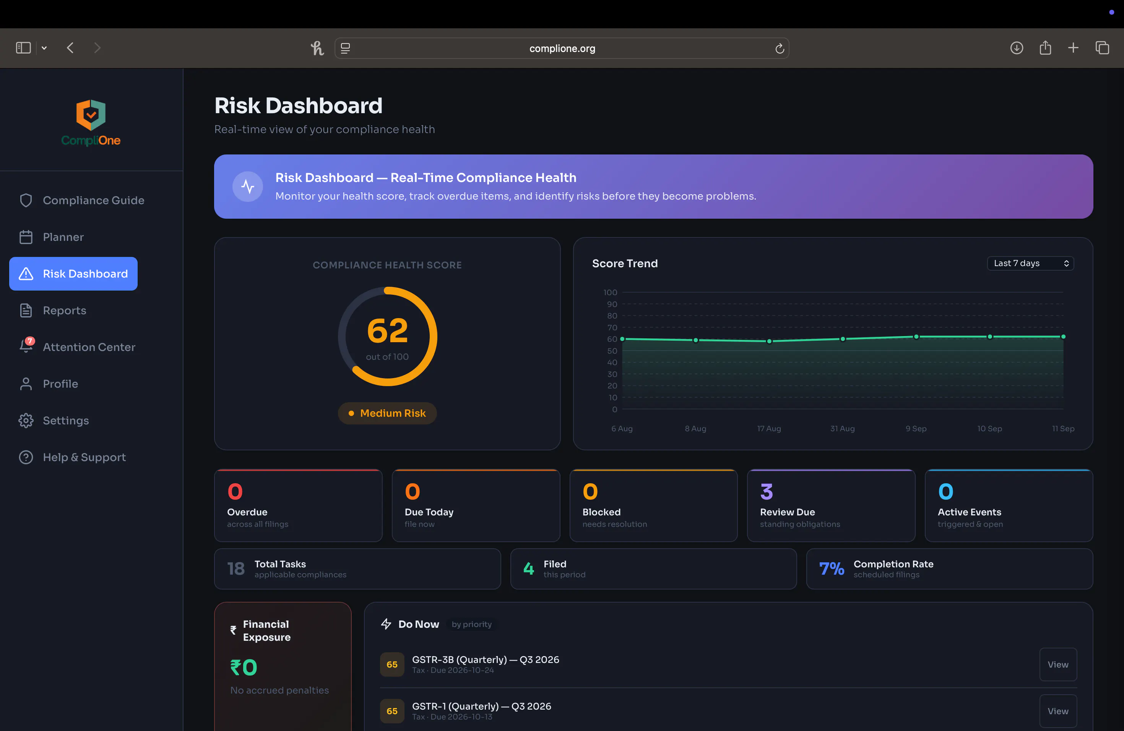The image size is (1124, 731).
Task: Click the pulse icon in the banner
Action: [x=248, y=187]
